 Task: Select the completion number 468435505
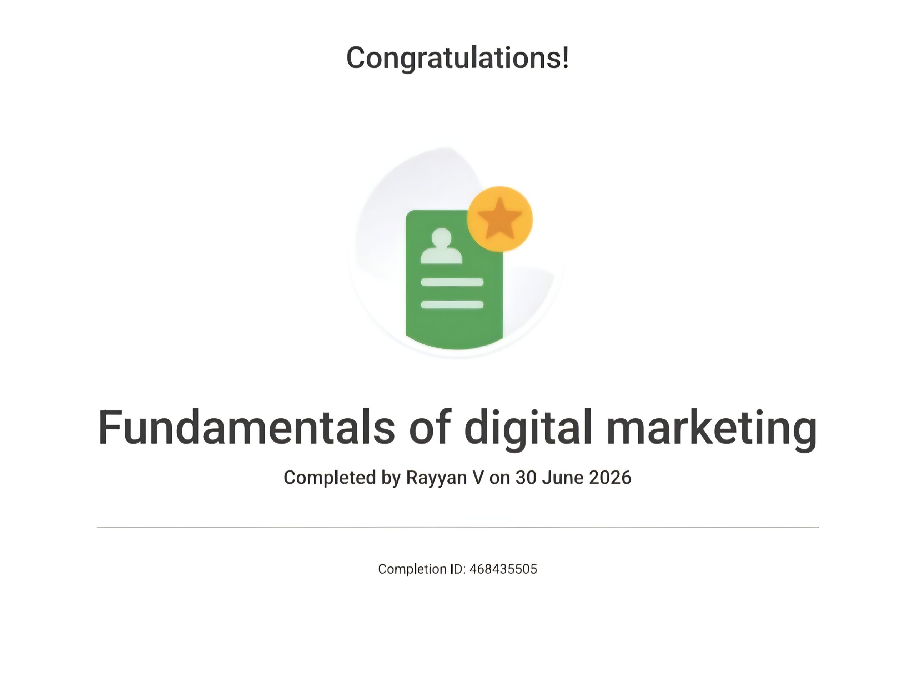pyautogui.click(x=503, y=569)
